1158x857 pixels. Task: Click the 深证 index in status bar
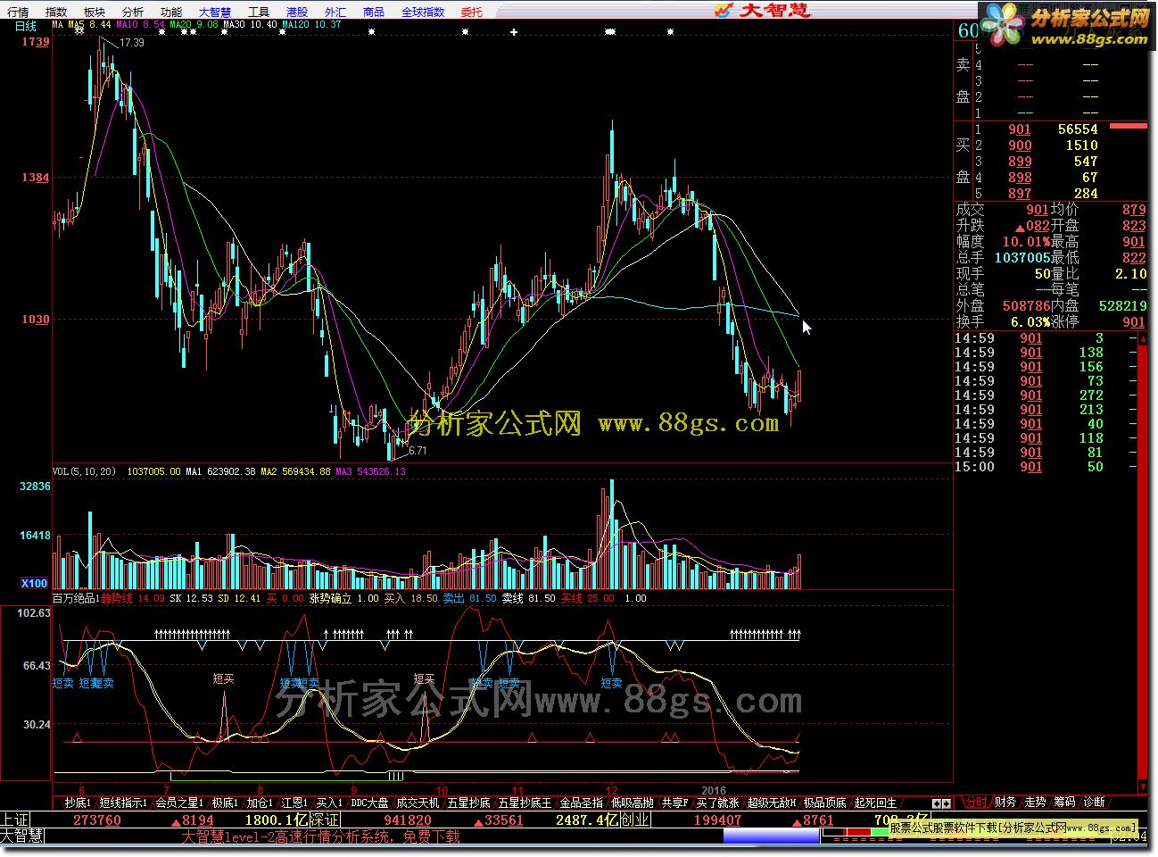[324, 820]
